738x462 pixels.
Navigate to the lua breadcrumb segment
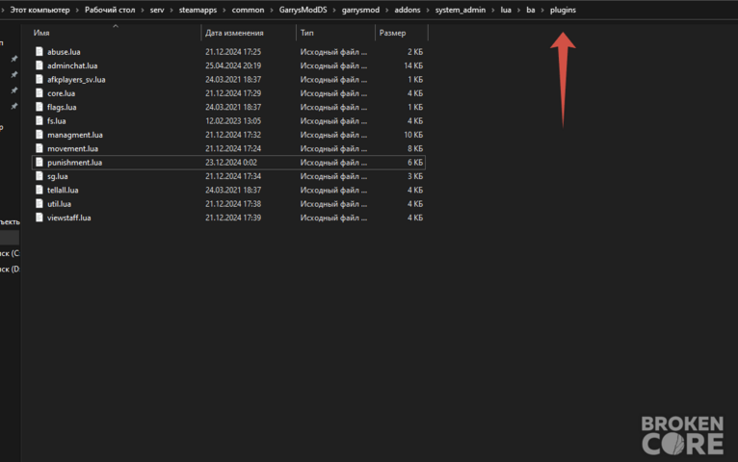point(506,10)
